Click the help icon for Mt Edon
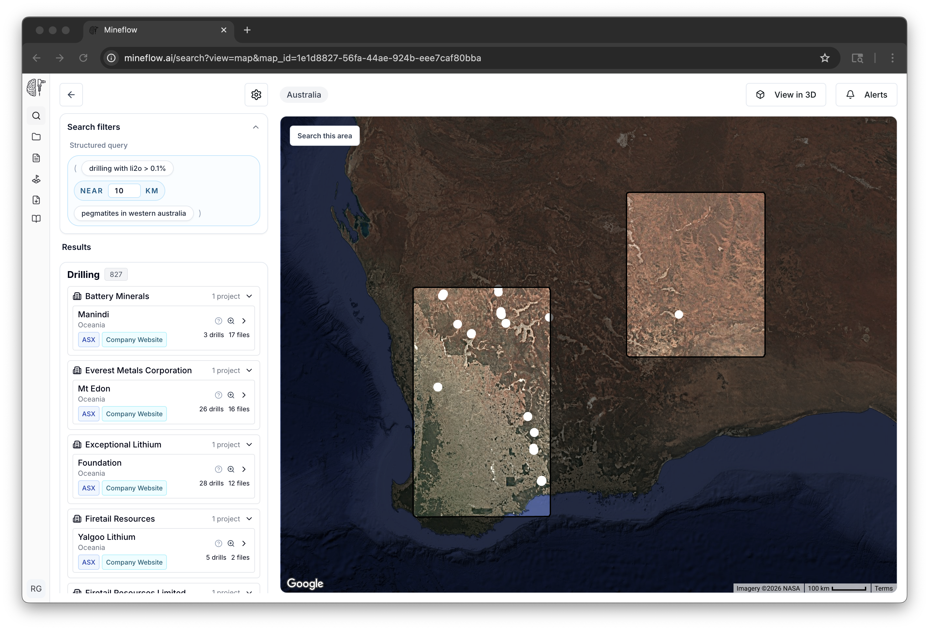 click(x=218, y=395)
